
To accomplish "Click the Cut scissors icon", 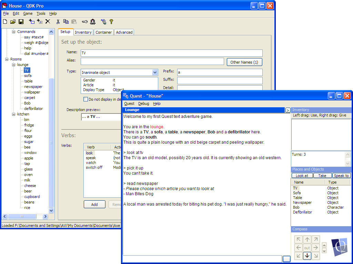I will (58, 22).
